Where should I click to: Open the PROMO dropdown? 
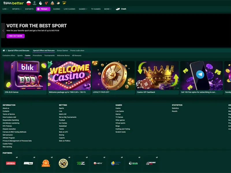[43, 9]
